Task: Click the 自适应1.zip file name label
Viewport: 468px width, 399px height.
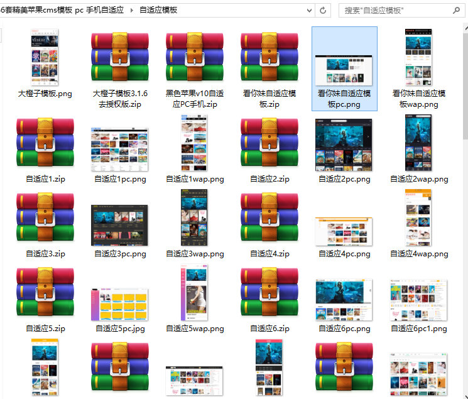Action: pyautogui.click(x=45, y=179)
